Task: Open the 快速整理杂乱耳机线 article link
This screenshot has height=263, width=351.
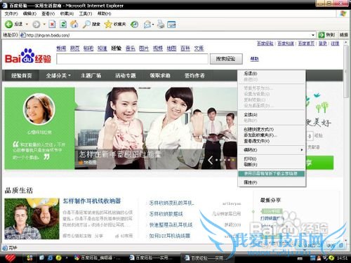Action: point(171,224)
